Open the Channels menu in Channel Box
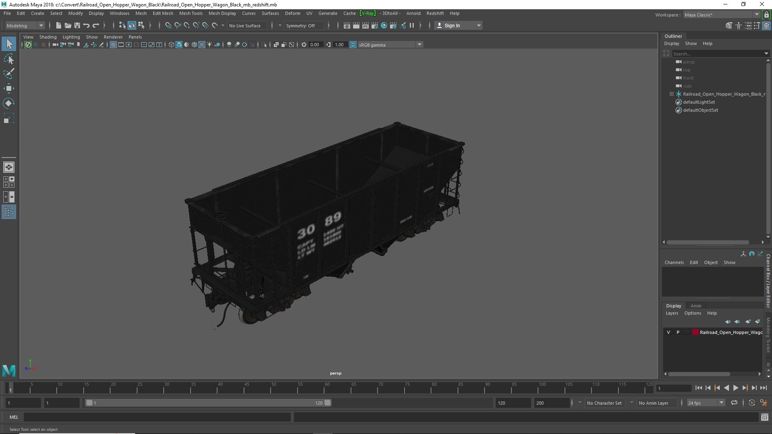The width and height of the screenshot is (772, 434). 674,262
